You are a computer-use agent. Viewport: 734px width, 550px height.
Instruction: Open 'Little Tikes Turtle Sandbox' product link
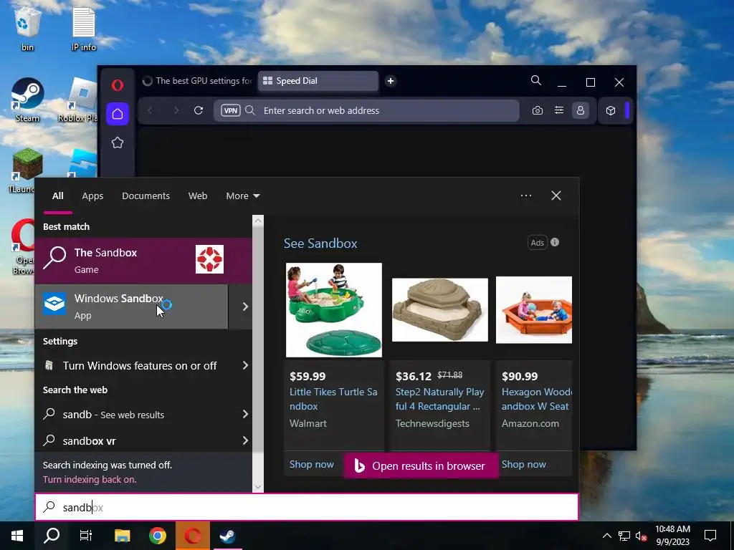(333, 399)
